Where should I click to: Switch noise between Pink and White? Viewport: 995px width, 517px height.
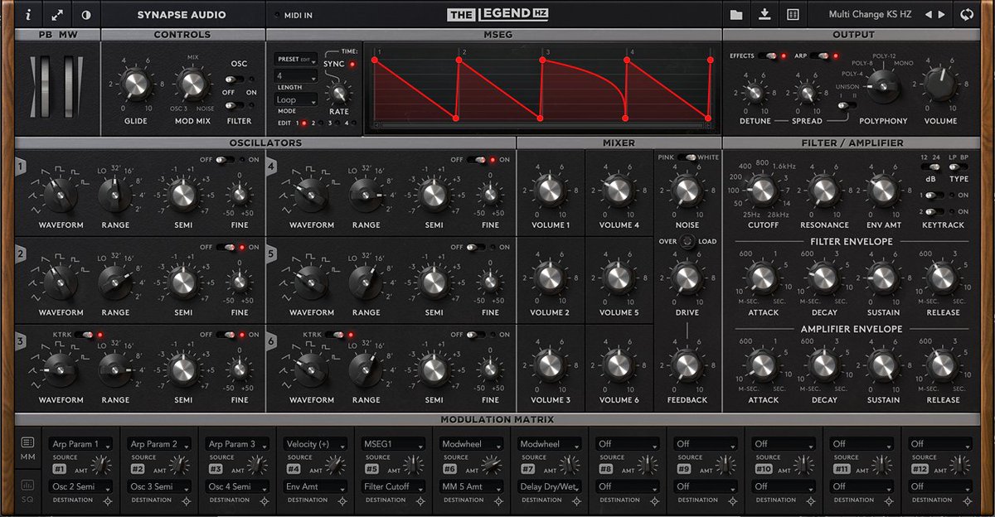(687, 157)
